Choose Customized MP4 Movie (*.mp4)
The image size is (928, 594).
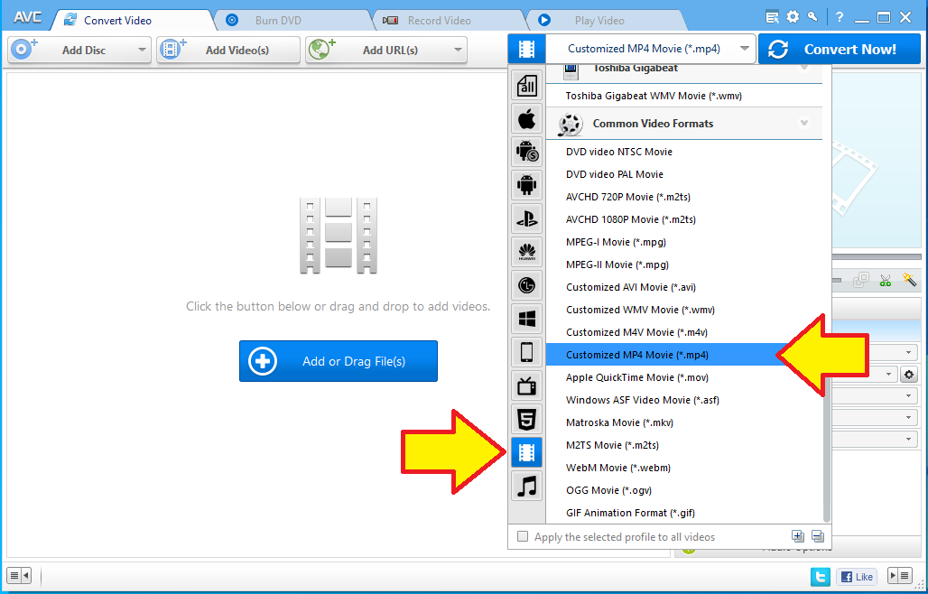point(683,355)
